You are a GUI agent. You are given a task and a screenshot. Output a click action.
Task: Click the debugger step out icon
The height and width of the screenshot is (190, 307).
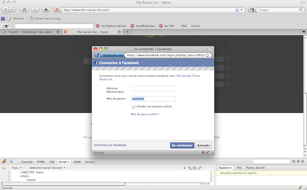[200, 168]
